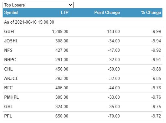Click the As of 2021-06-16 timestamp row
This screenshot has height=123, width=166.
(83, 22)
